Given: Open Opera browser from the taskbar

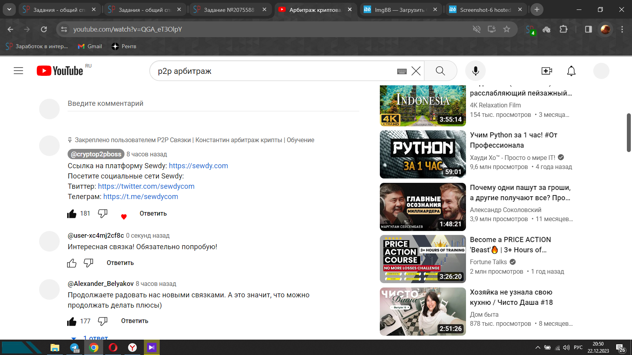Looking at the screenshot, I should pyautogui.click(x=113, y=347).
